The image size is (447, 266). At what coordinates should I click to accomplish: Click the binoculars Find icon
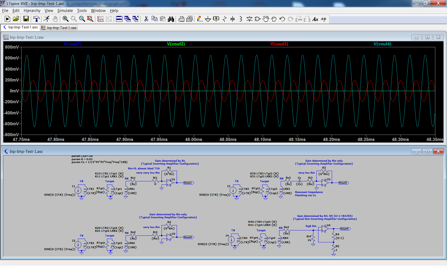[x=171, y=19]
